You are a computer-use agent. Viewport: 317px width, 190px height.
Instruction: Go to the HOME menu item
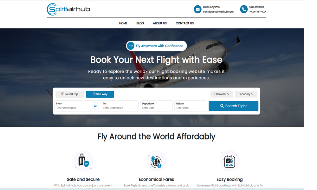(x=123, y=23)
